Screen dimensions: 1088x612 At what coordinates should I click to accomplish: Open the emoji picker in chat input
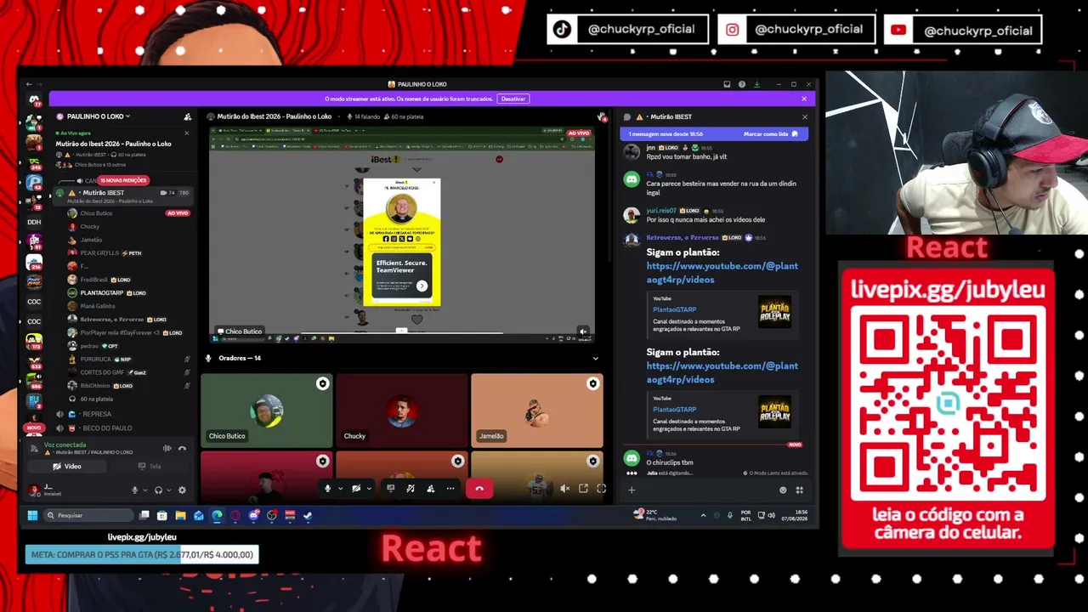783,490
